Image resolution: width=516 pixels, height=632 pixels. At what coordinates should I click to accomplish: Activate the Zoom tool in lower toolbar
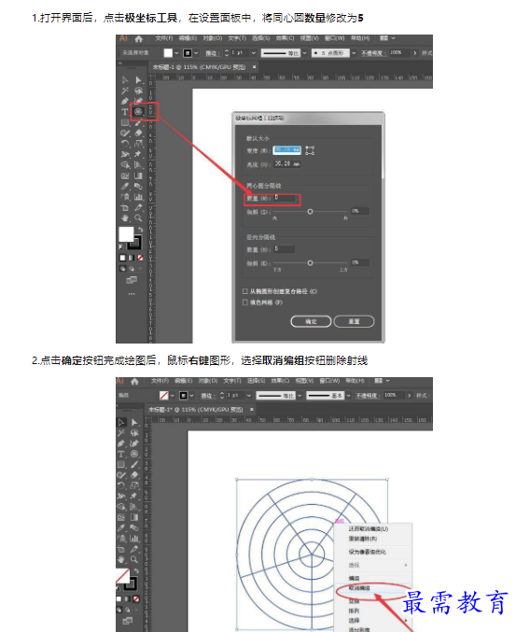[134, 559]
